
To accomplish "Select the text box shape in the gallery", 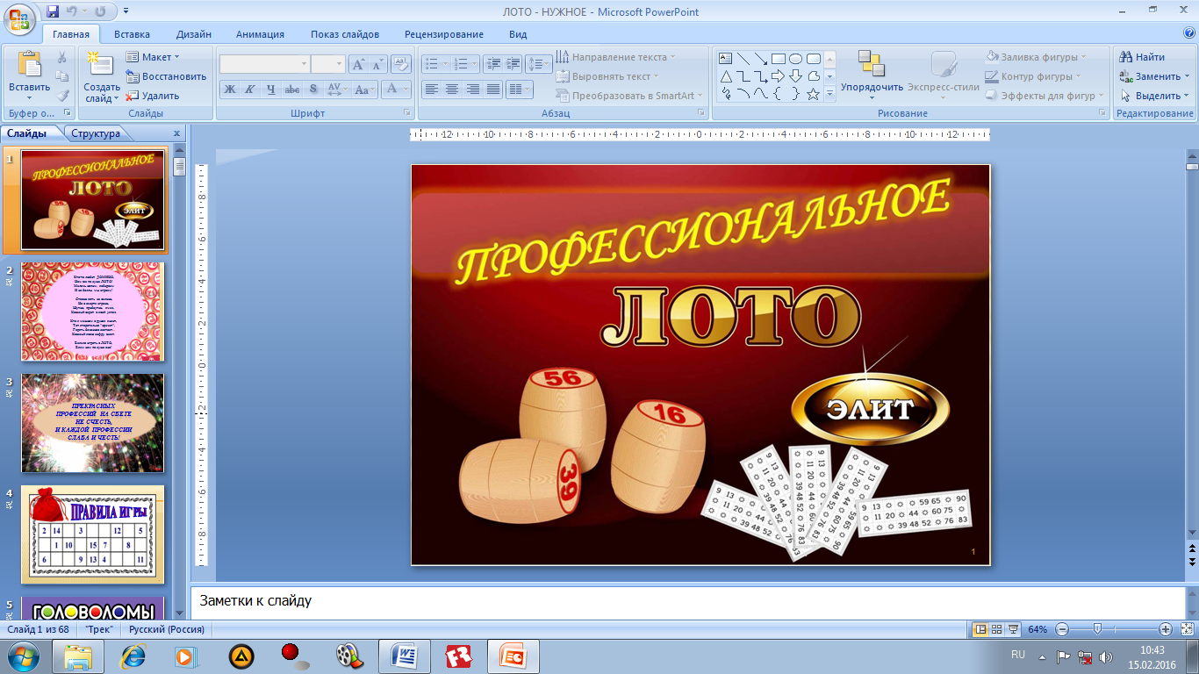I will [726, 59].
